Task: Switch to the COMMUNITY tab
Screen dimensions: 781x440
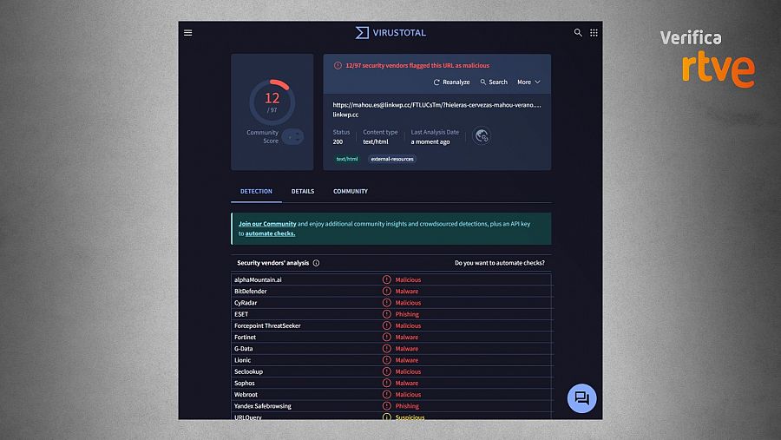Action: coord(351,191)
